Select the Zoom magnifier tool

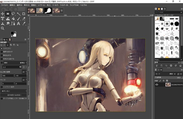(3, 28)
